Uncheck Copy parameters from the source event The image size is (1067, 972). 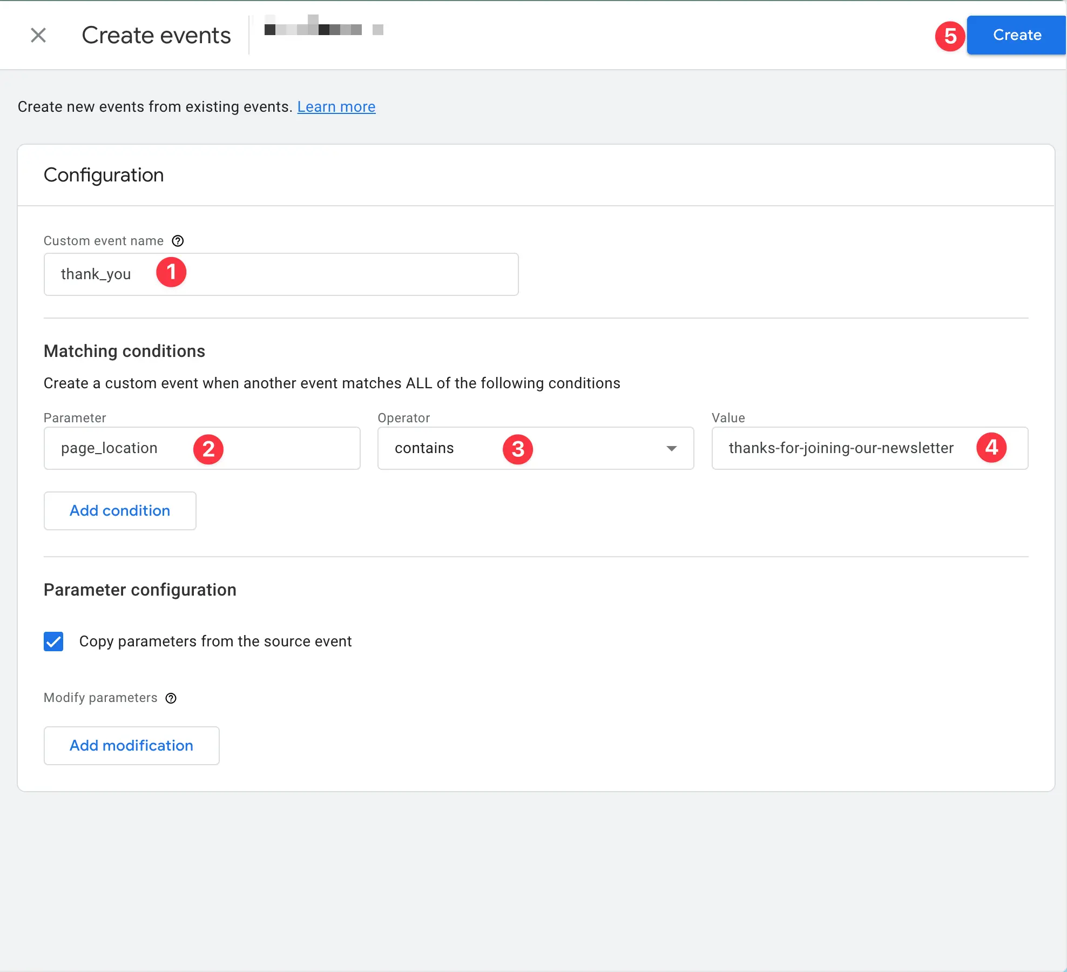[53, 642]
